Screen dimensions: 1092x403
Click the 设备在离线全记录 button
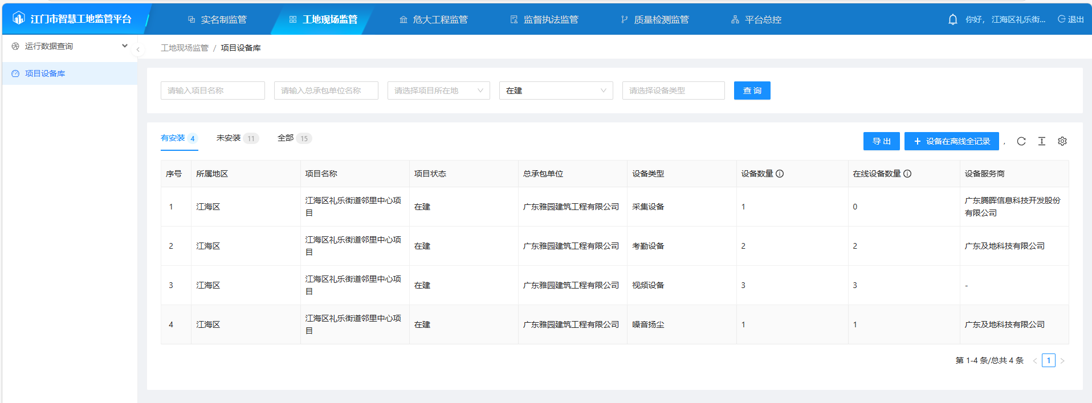[951, 141]
